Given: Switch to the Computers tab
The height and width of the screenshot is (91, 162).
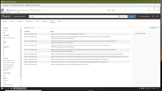Looking at the screenshot, I should point(30,21).
